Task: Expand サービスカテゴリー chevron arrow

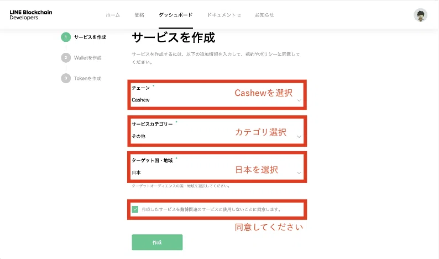Action: click(x=299, y=137)
